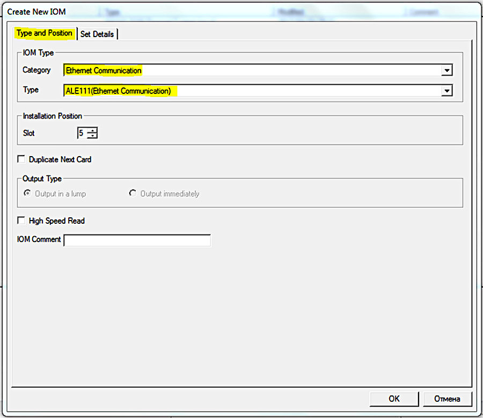483x418 pixels.
Task: Select the ALE111 type combo box
Action: click(x=258, y=91)
